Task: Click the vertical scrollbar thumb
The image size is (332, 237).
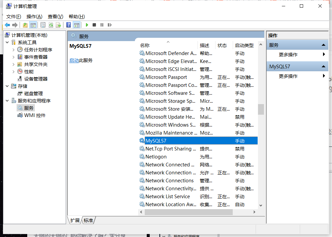Action: 261,109
